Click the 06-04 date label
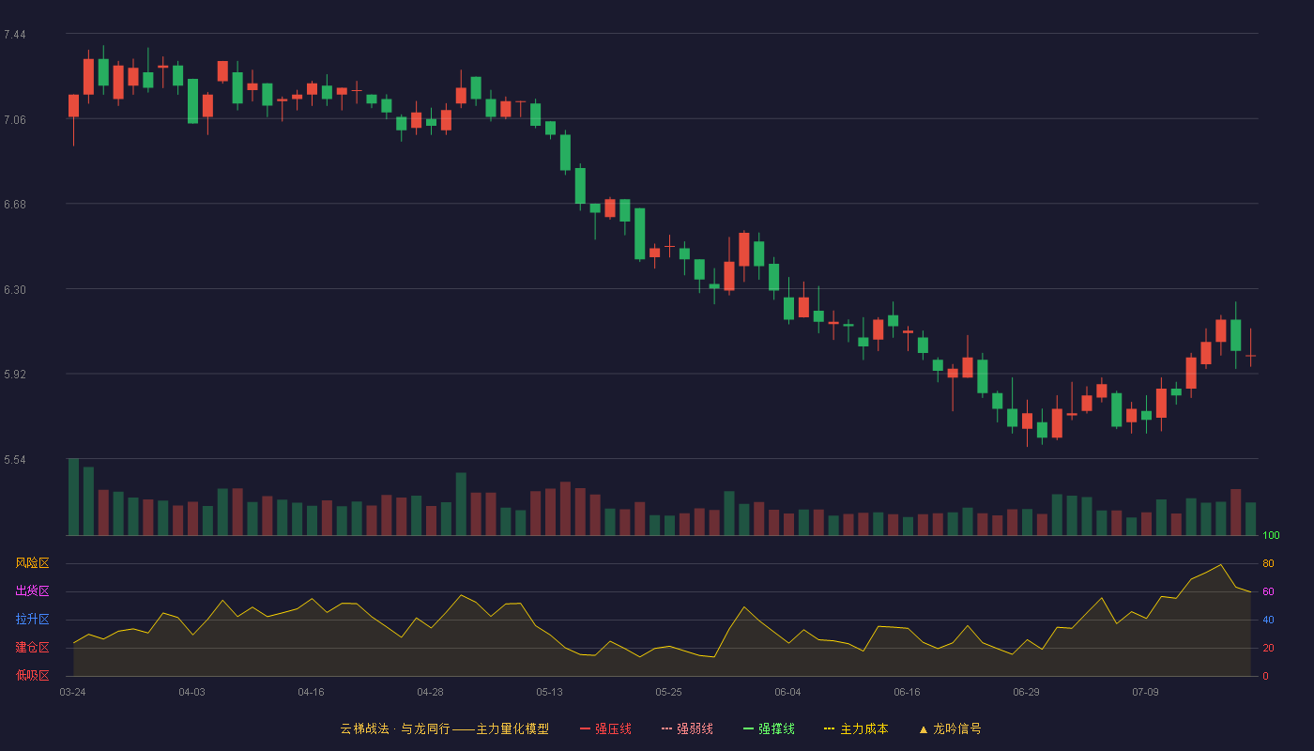 (788, 692)
